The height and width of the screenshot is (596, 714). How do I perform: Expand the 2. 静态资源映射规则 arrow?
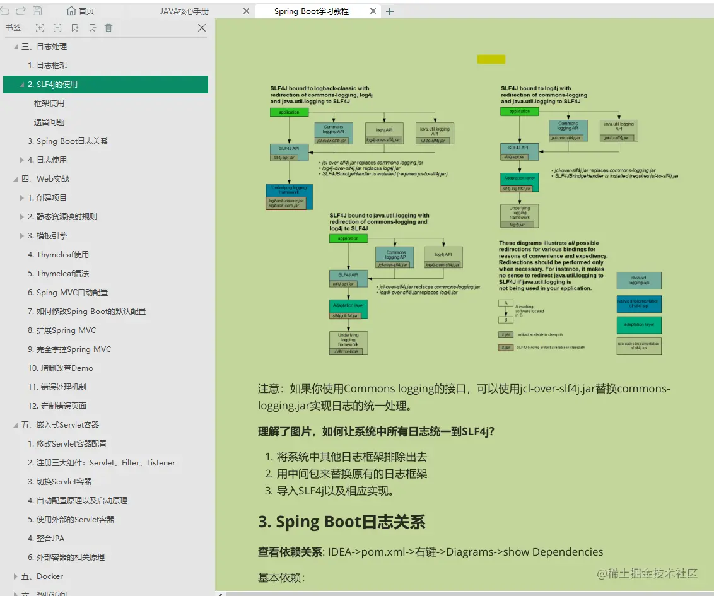(22, 217)
